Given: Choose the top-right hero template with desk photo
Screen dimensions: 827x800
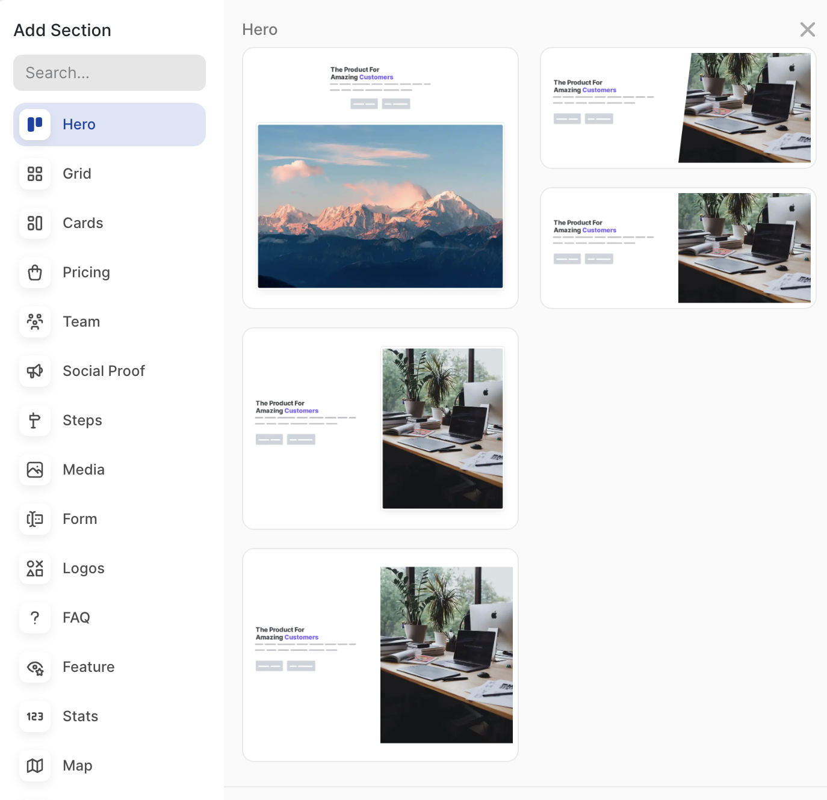Looking at the screenshot, I should [678, 108].
